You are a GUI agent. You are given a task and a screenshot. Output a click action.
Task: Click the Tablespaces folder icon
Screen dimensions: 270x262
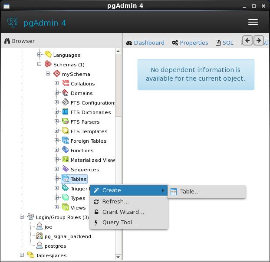pyautogui.click(x=31, y=255)
